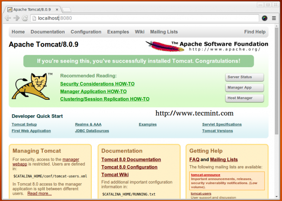Image resolution: width=282 pixels, height=201 pixels.
Task: Open a new blank tab
Action: tap(67, 10)
